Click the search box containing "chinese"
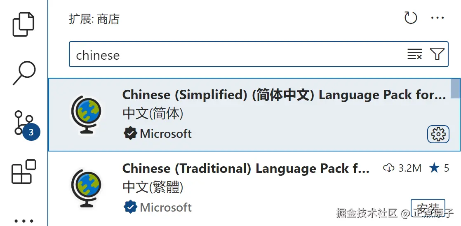461x226 pixels. (235, 55)
